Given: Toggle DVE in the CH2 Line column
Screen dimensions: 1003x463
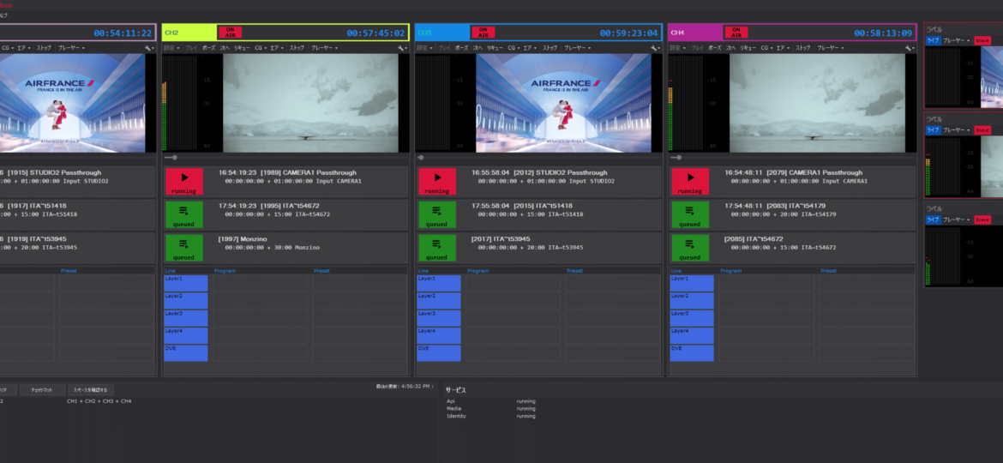Looking at the screenshot, I should click(185, 353).
